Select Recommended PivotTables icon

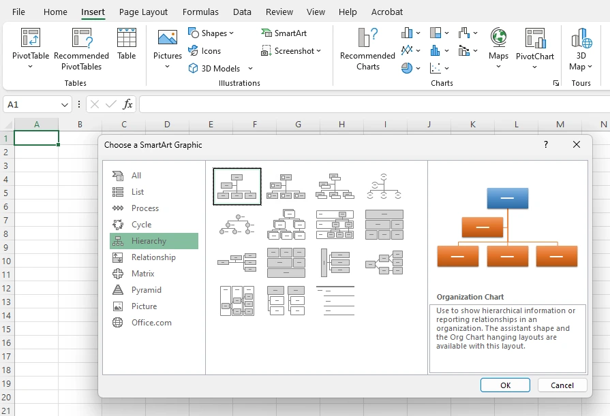point(82,37)
